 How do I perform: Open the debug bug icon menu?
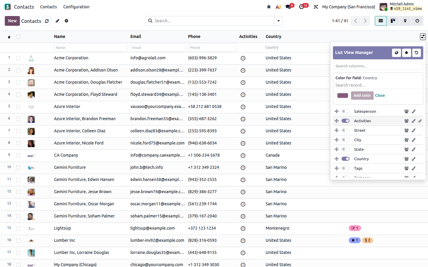pos(269,7)
